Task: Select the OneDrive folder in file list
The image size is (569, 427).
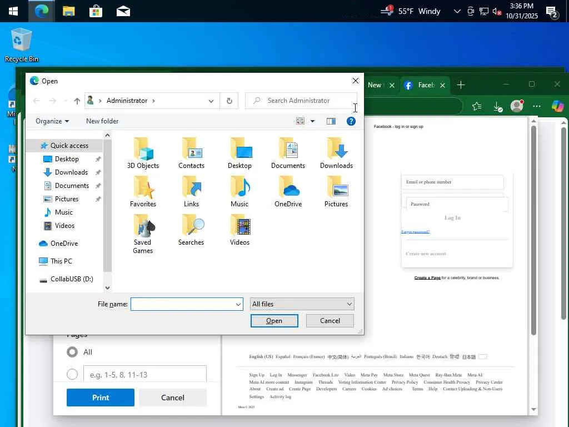Action: (x=288, y=191)
